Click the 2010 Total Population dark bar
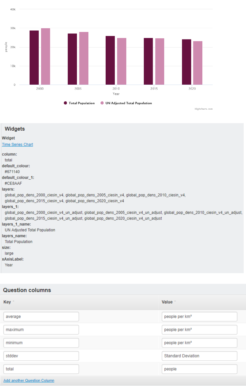This screenshot has width=246, height=386. click(110, 60)
